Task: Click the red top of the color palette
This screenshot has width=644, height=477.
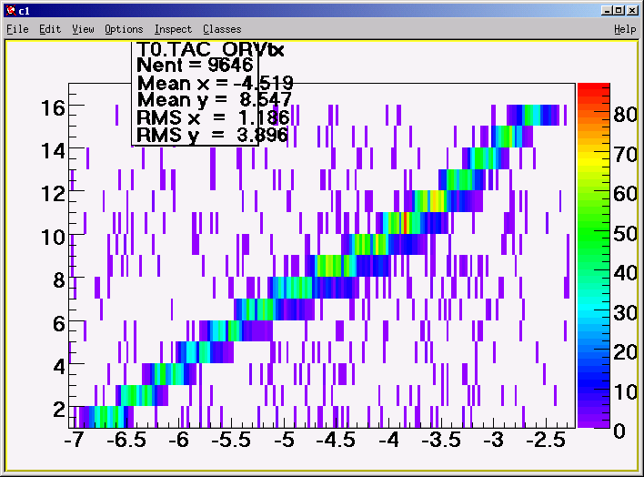Action: (x=593, y=87)
